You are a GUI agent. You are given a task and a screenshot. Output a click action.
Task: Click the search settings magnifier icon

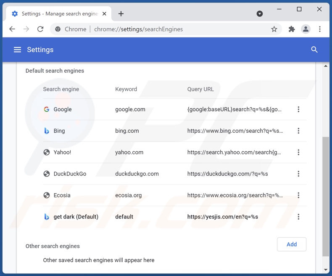coord(314,50)
